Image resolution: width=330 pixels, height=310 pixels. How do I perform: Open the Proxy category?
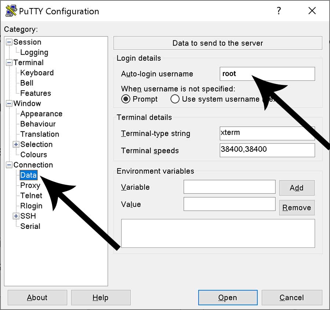click(30, 185)
